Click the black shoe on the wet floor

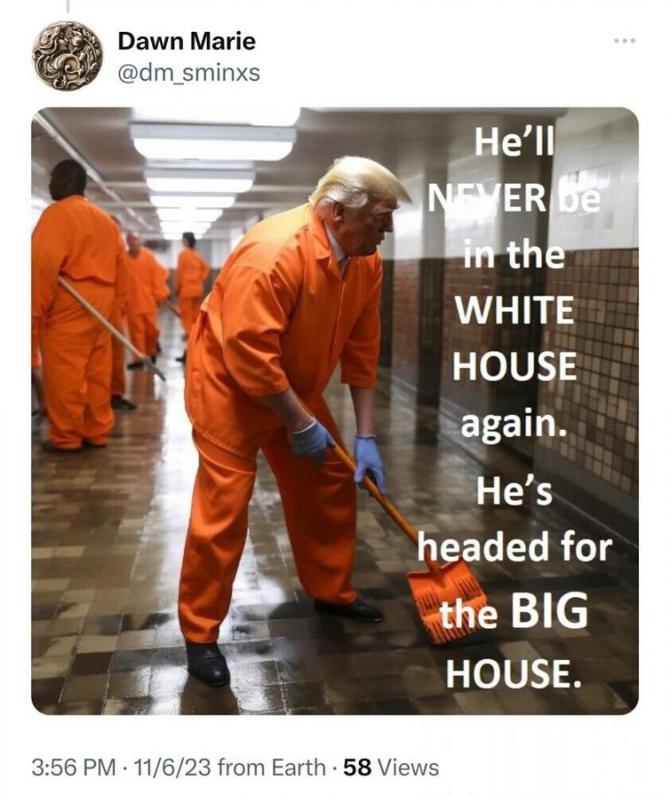click(x=208, y=662)
